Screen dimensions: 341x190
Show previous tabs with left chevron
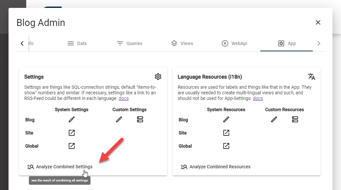tap(22, 43)
